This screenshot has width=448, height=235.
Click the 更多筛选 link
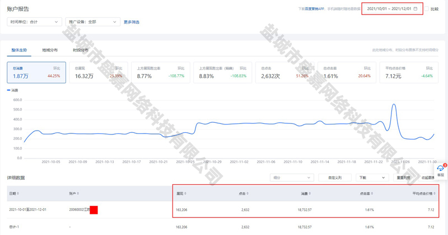(132, 22)
